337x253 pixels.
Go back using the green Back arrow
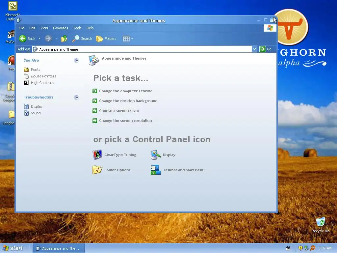(x=23, y=39)
